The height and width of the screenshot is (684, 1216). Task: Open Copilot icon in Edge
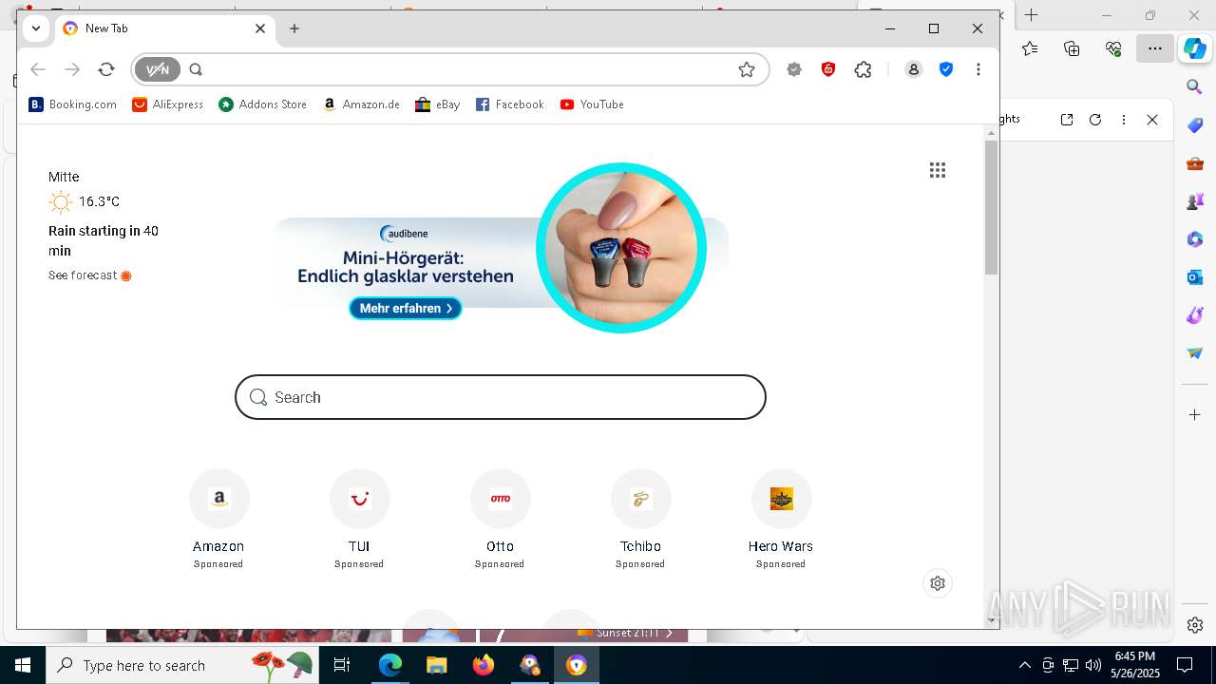pyautogui.click(x=1195, y=48)
